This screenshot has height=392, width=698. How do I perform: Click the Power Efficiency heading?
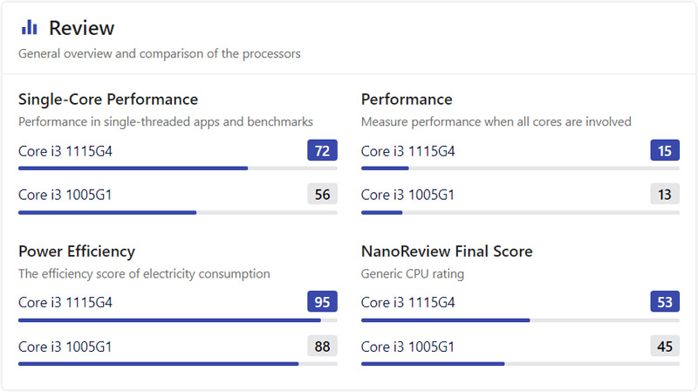pos(77,251)
